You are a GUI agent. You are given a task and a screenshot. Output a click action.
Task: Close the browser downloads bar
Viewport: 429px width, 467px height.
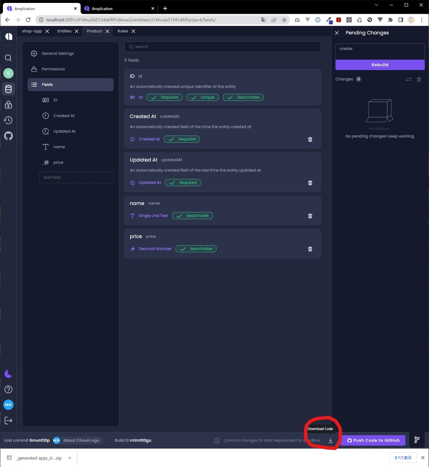click(x=423, y=458)
